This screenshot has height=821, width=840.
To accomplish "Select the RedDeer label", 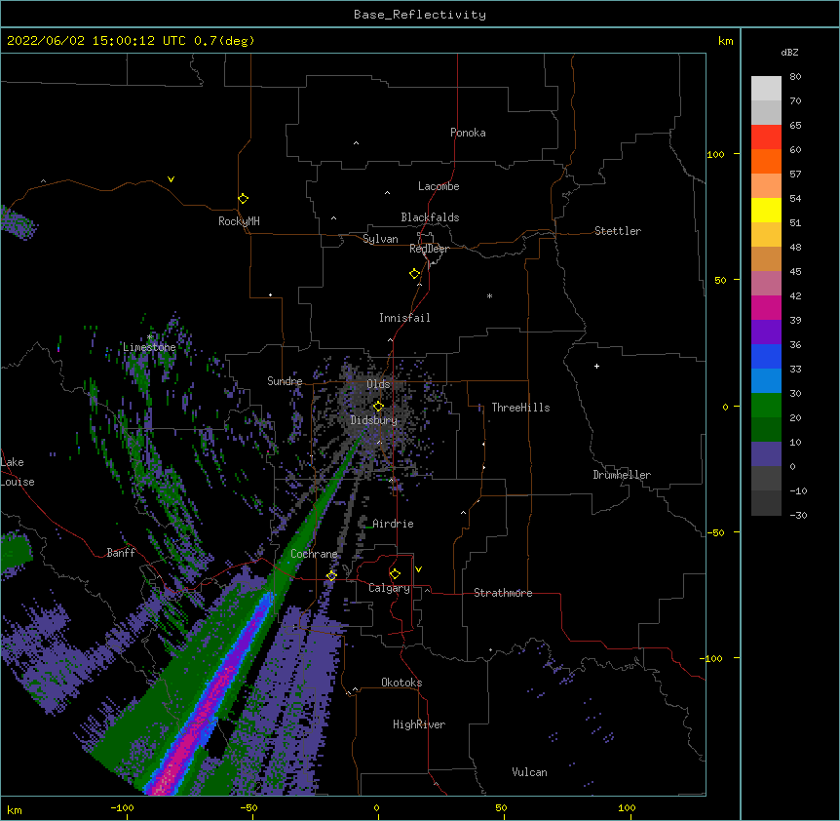I will pos(429,249).
